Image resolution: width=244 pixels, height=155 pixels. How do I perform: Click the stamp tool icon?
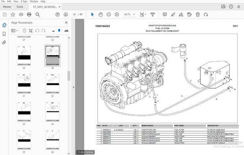pyautogui.click(x=189, y=15)
